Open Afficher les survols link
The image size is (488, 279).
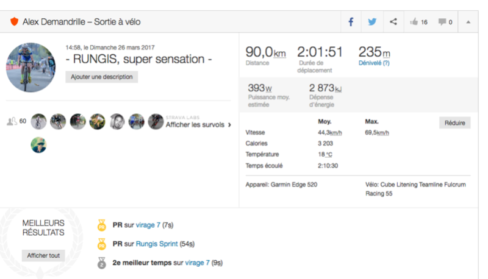[x=195, y=125]
